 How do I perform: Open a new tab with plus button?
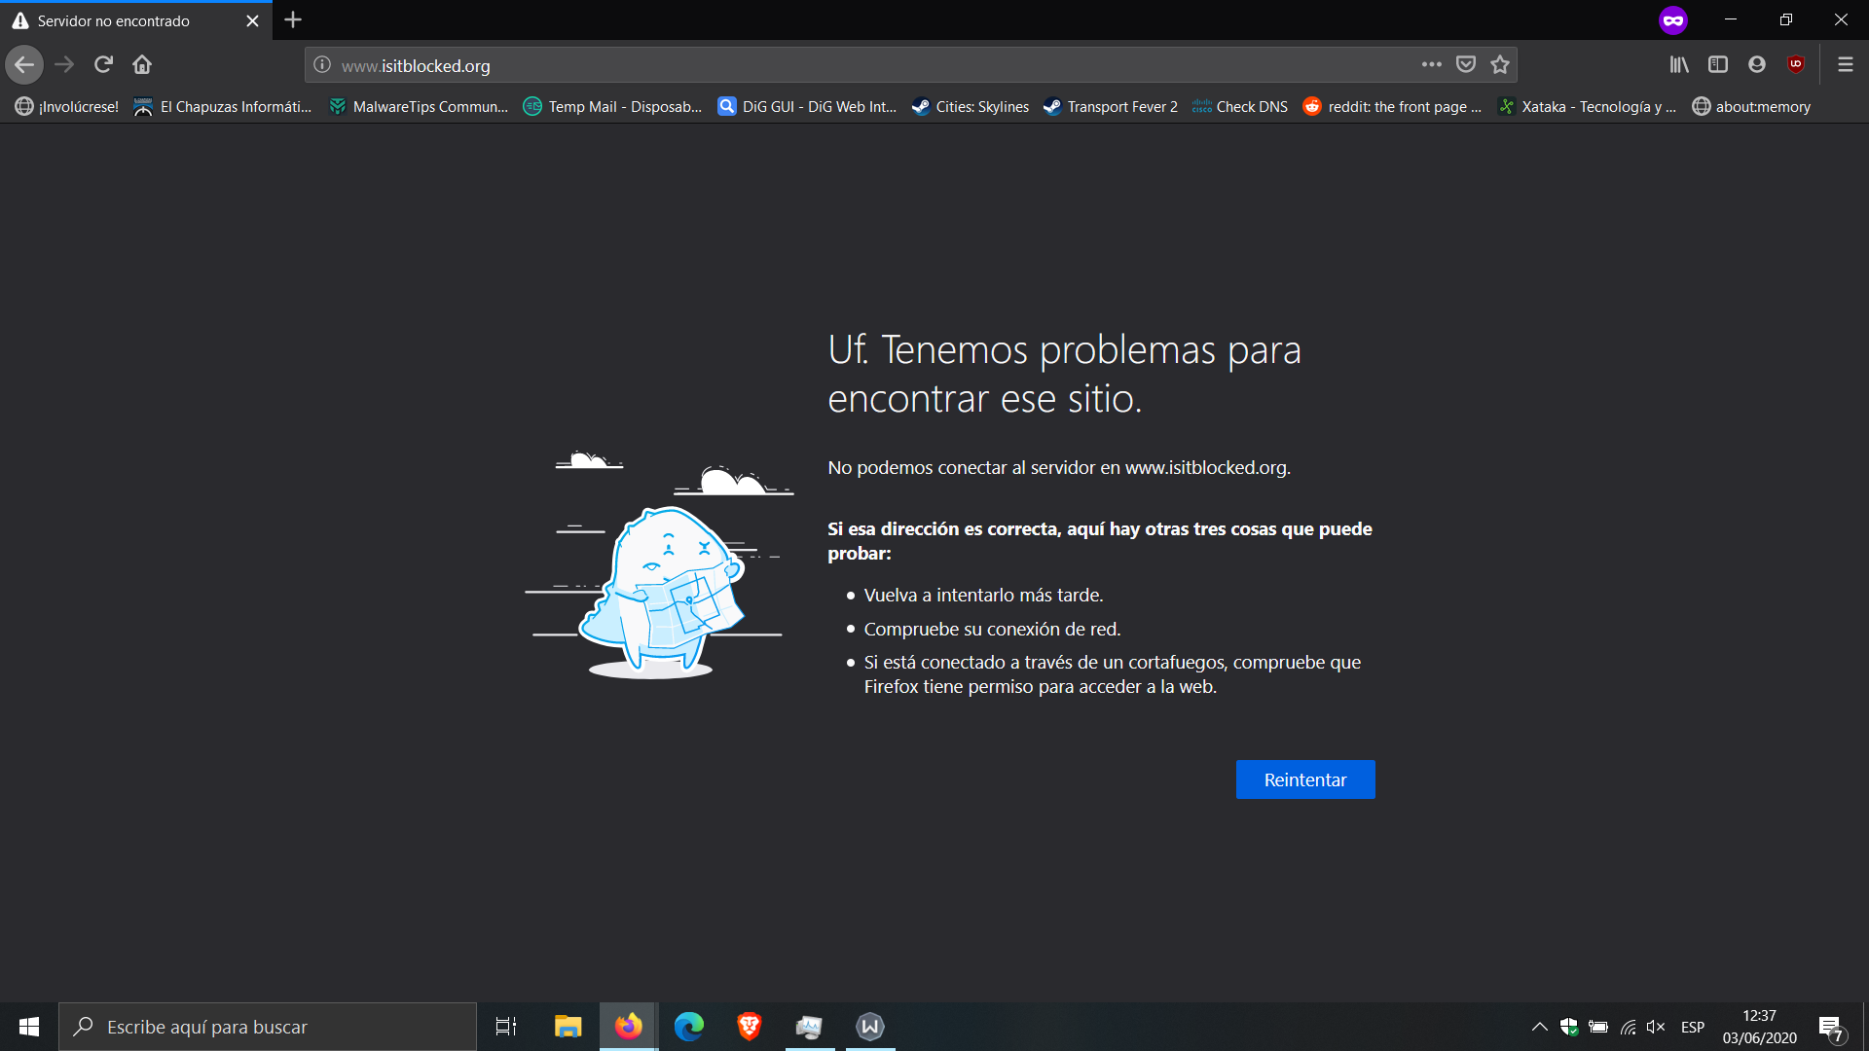[293, 20]
